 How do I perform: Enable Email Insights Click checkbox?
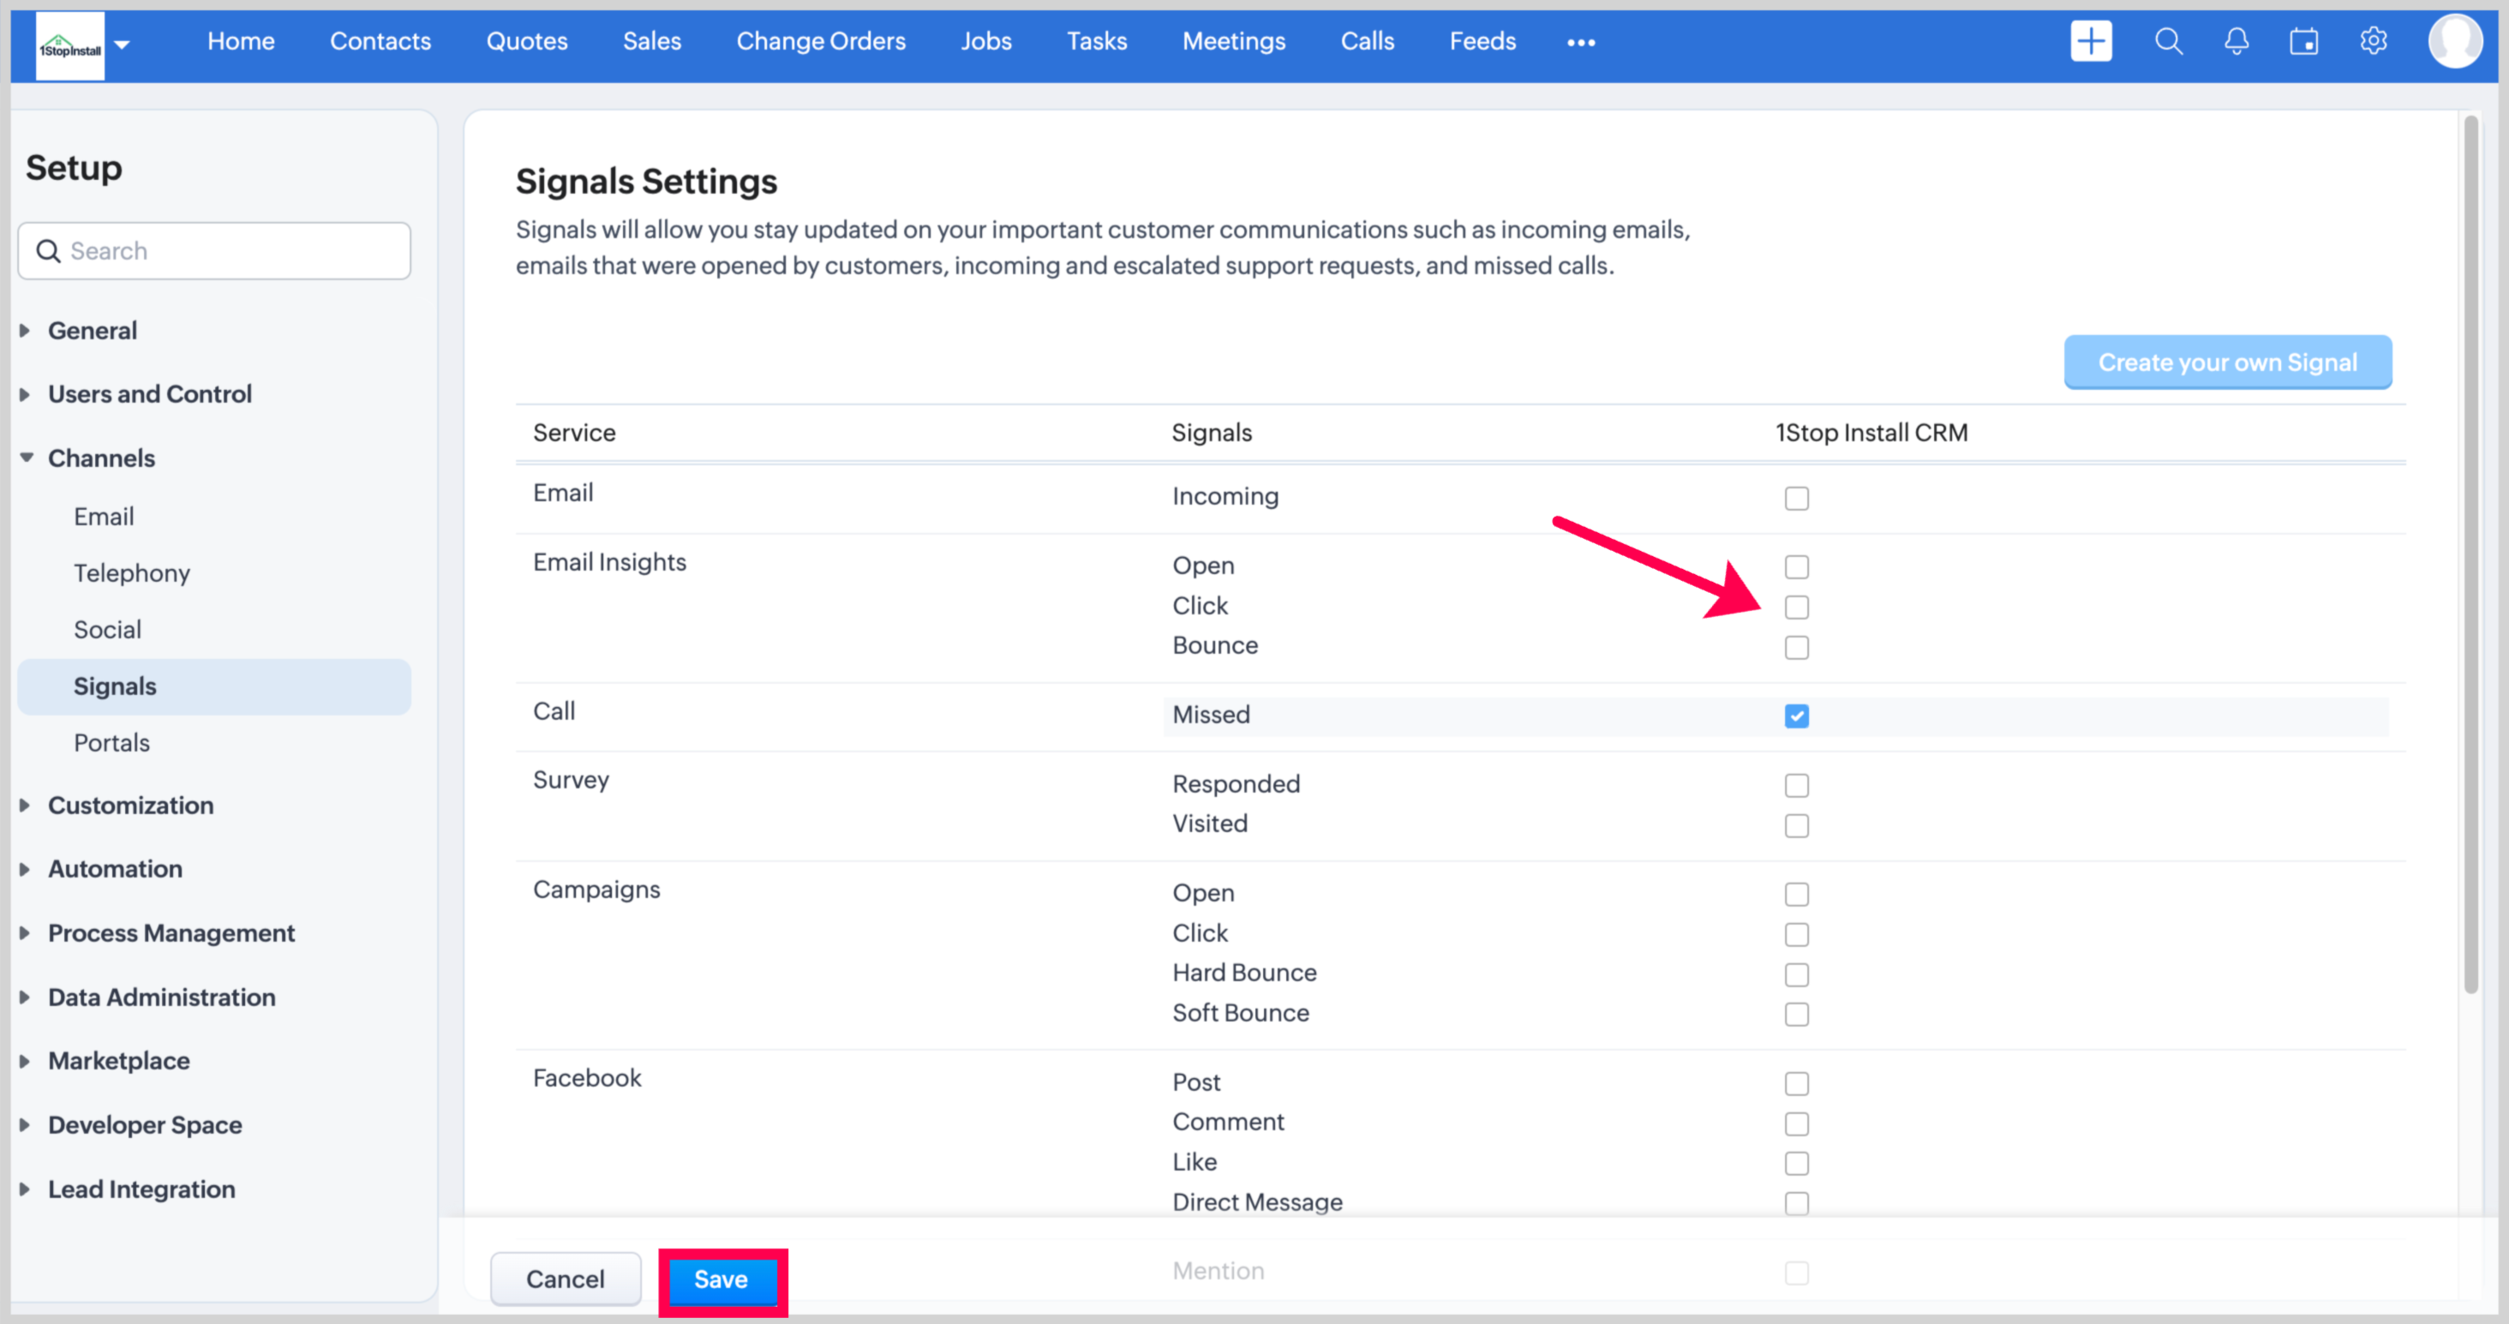click(x=1796, y=607)
